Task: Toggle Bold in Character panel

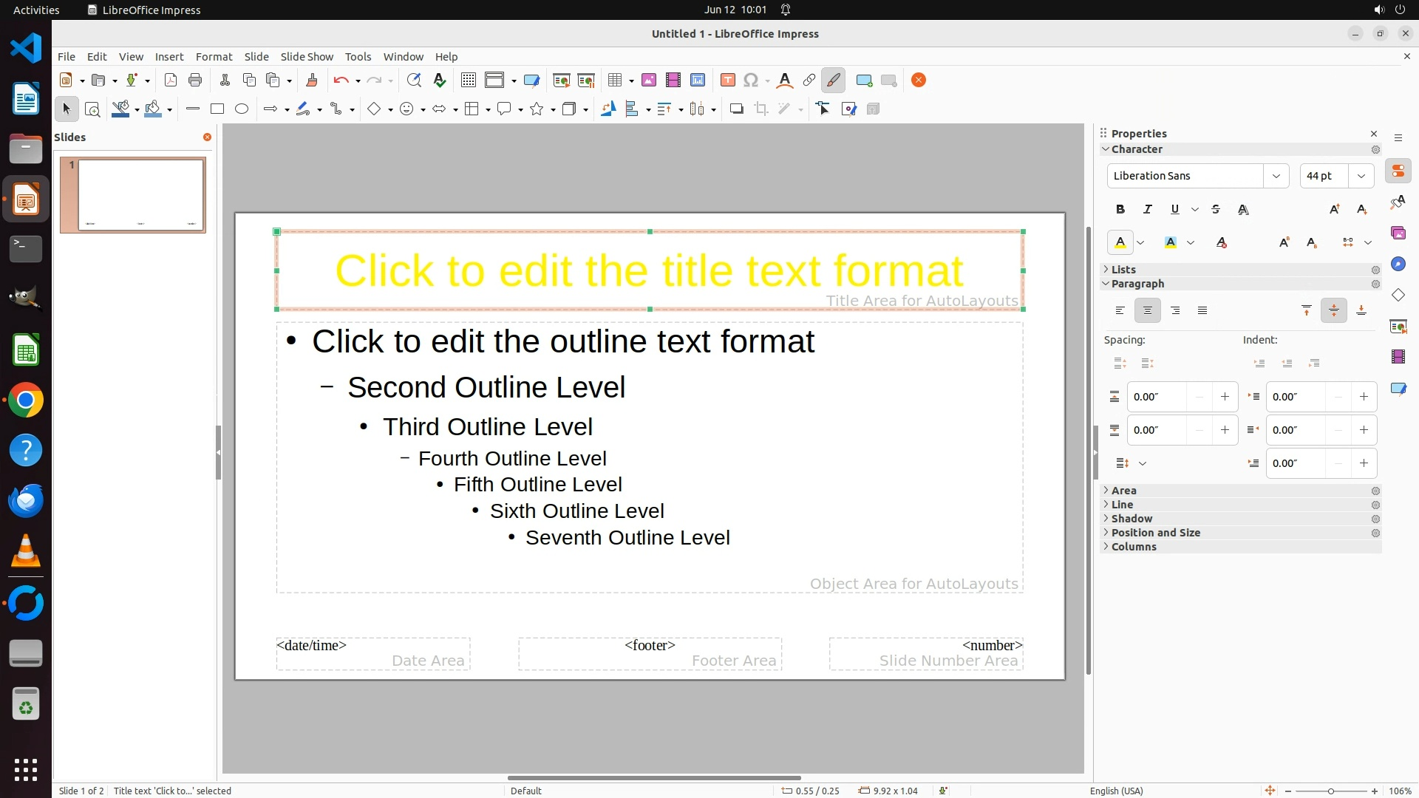Action: click(1120, 210)
